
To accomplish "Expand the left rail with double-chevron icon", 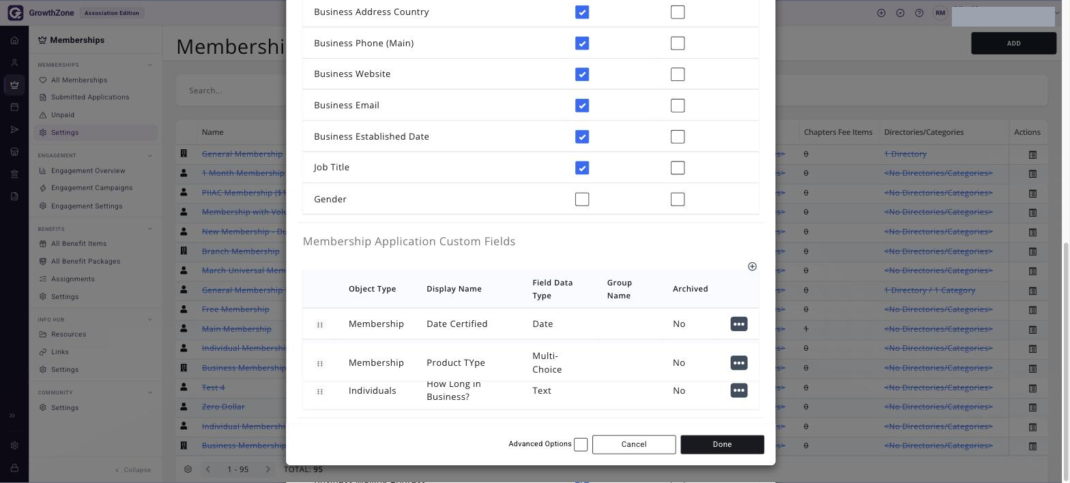I will click(12, 416).
